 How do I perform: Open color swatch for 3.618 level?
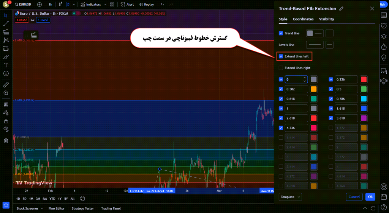(364, 118)
